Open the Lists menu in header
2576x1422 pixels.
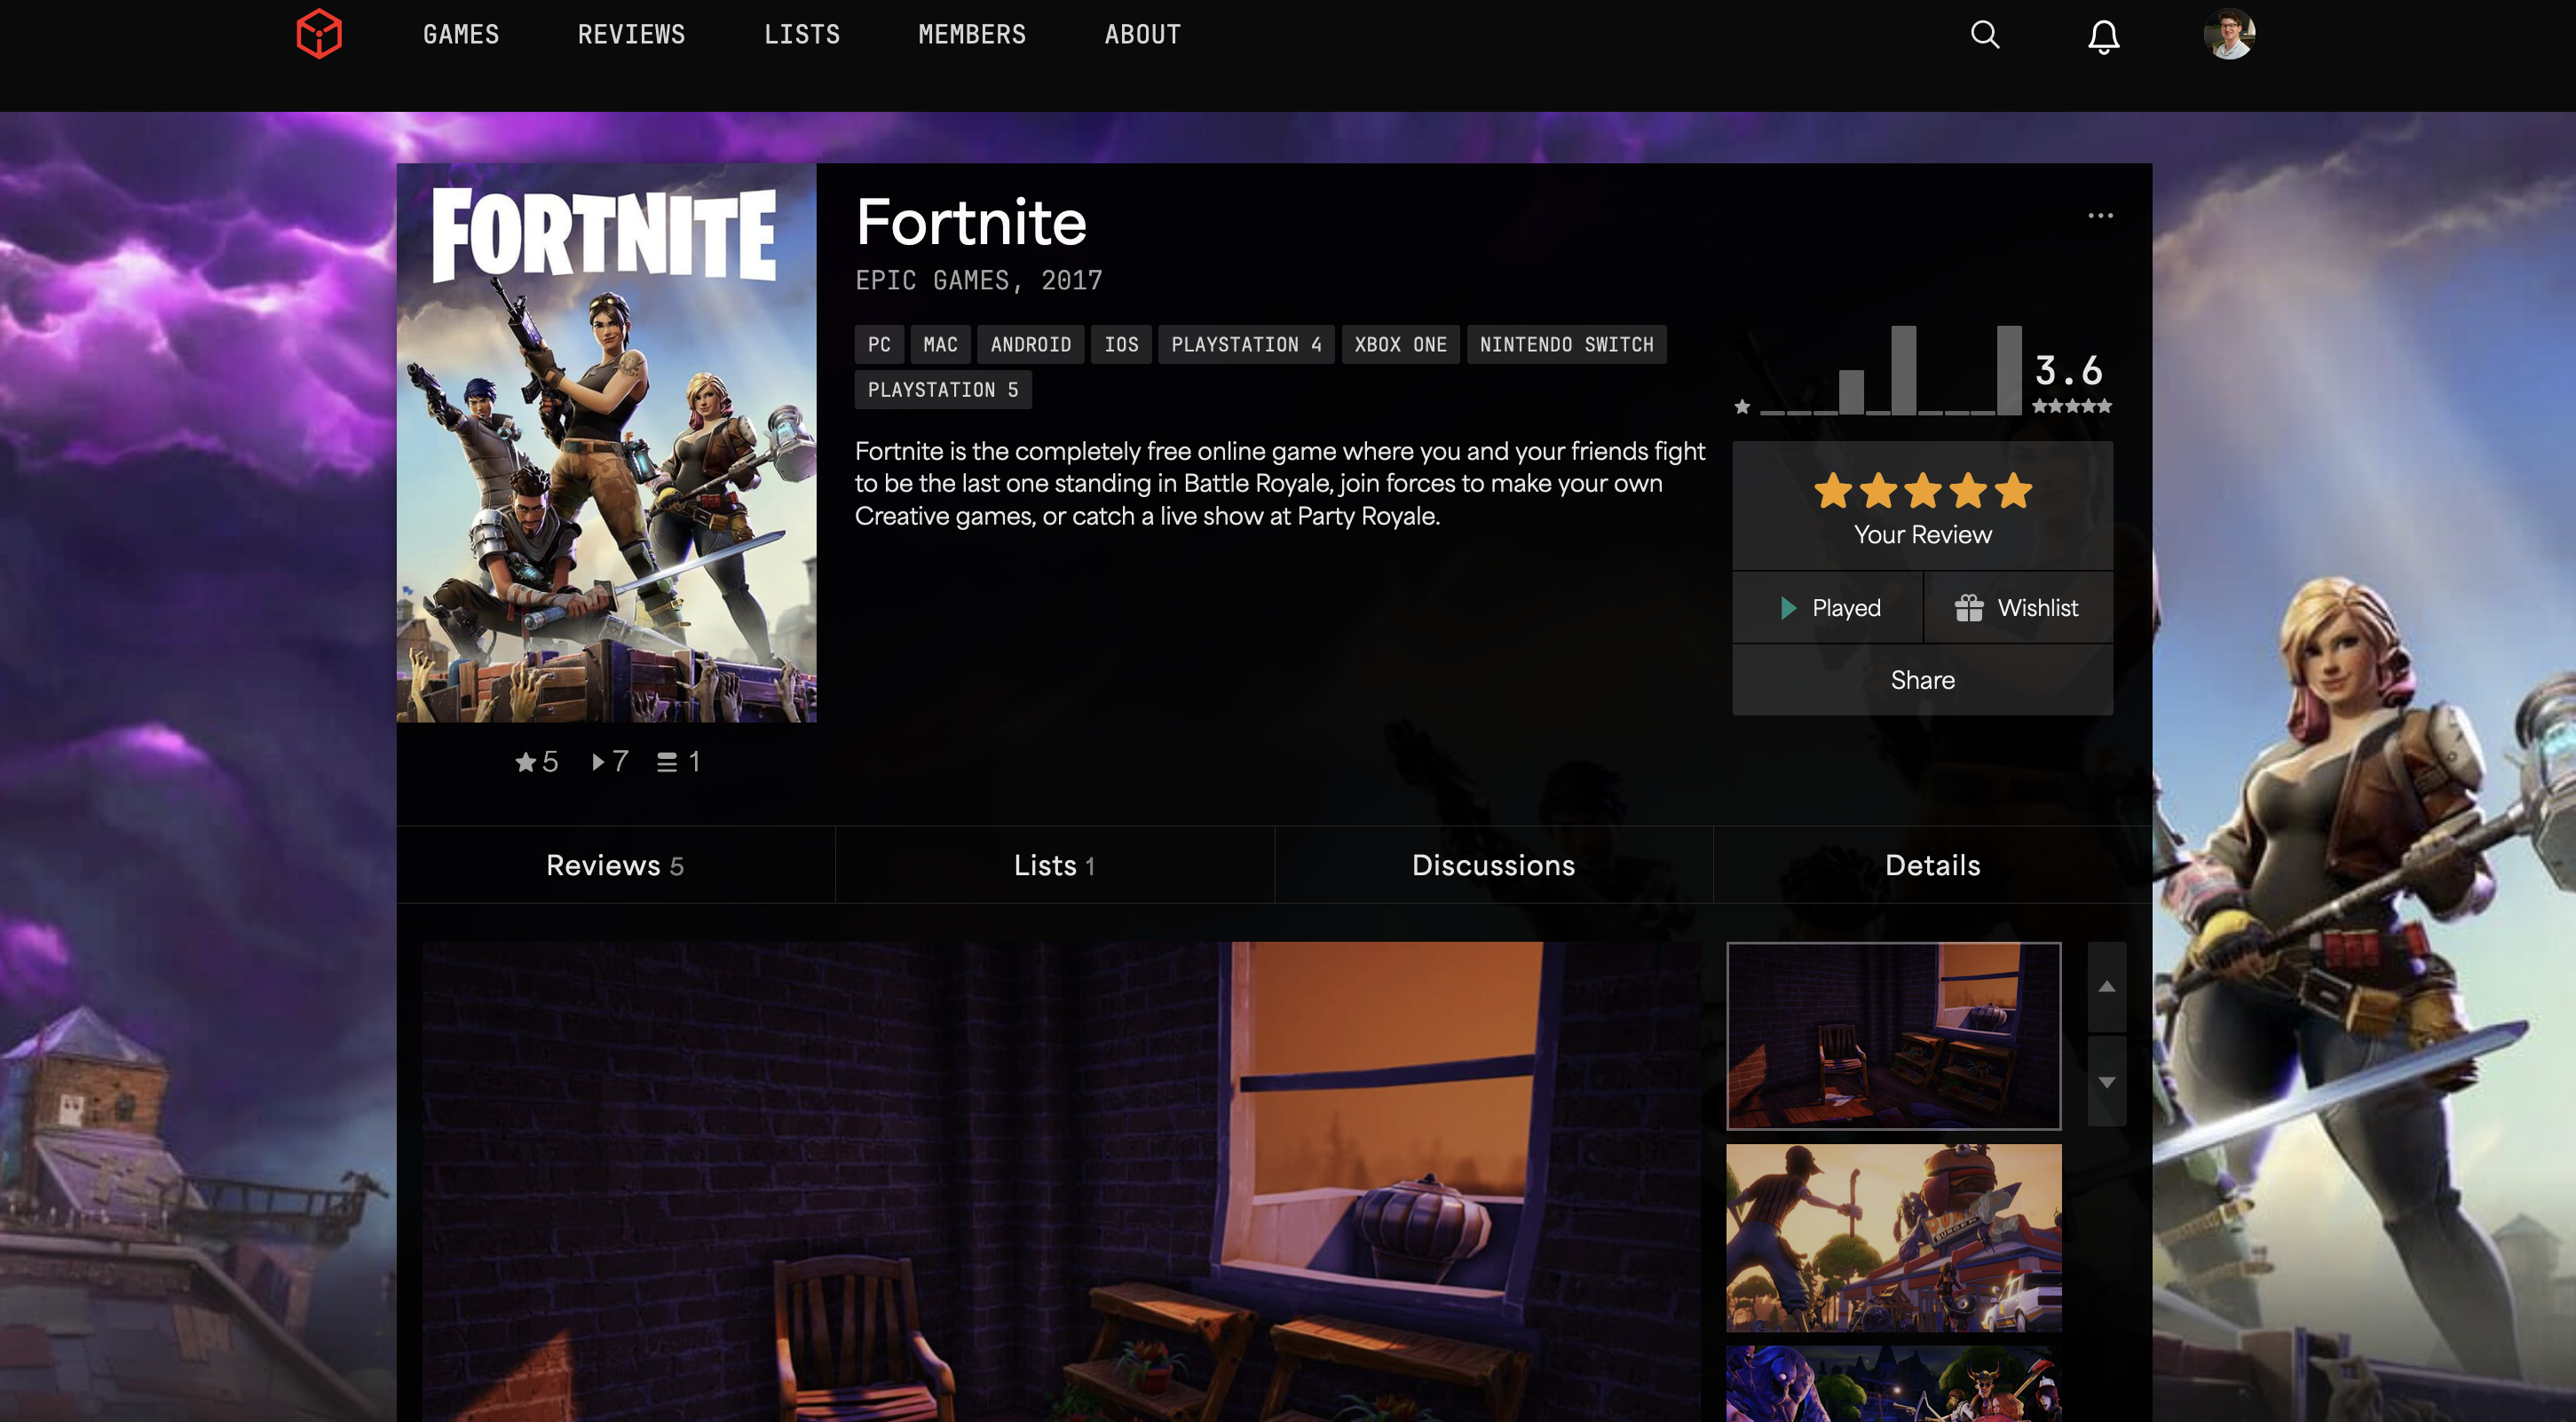pos(802,35)
